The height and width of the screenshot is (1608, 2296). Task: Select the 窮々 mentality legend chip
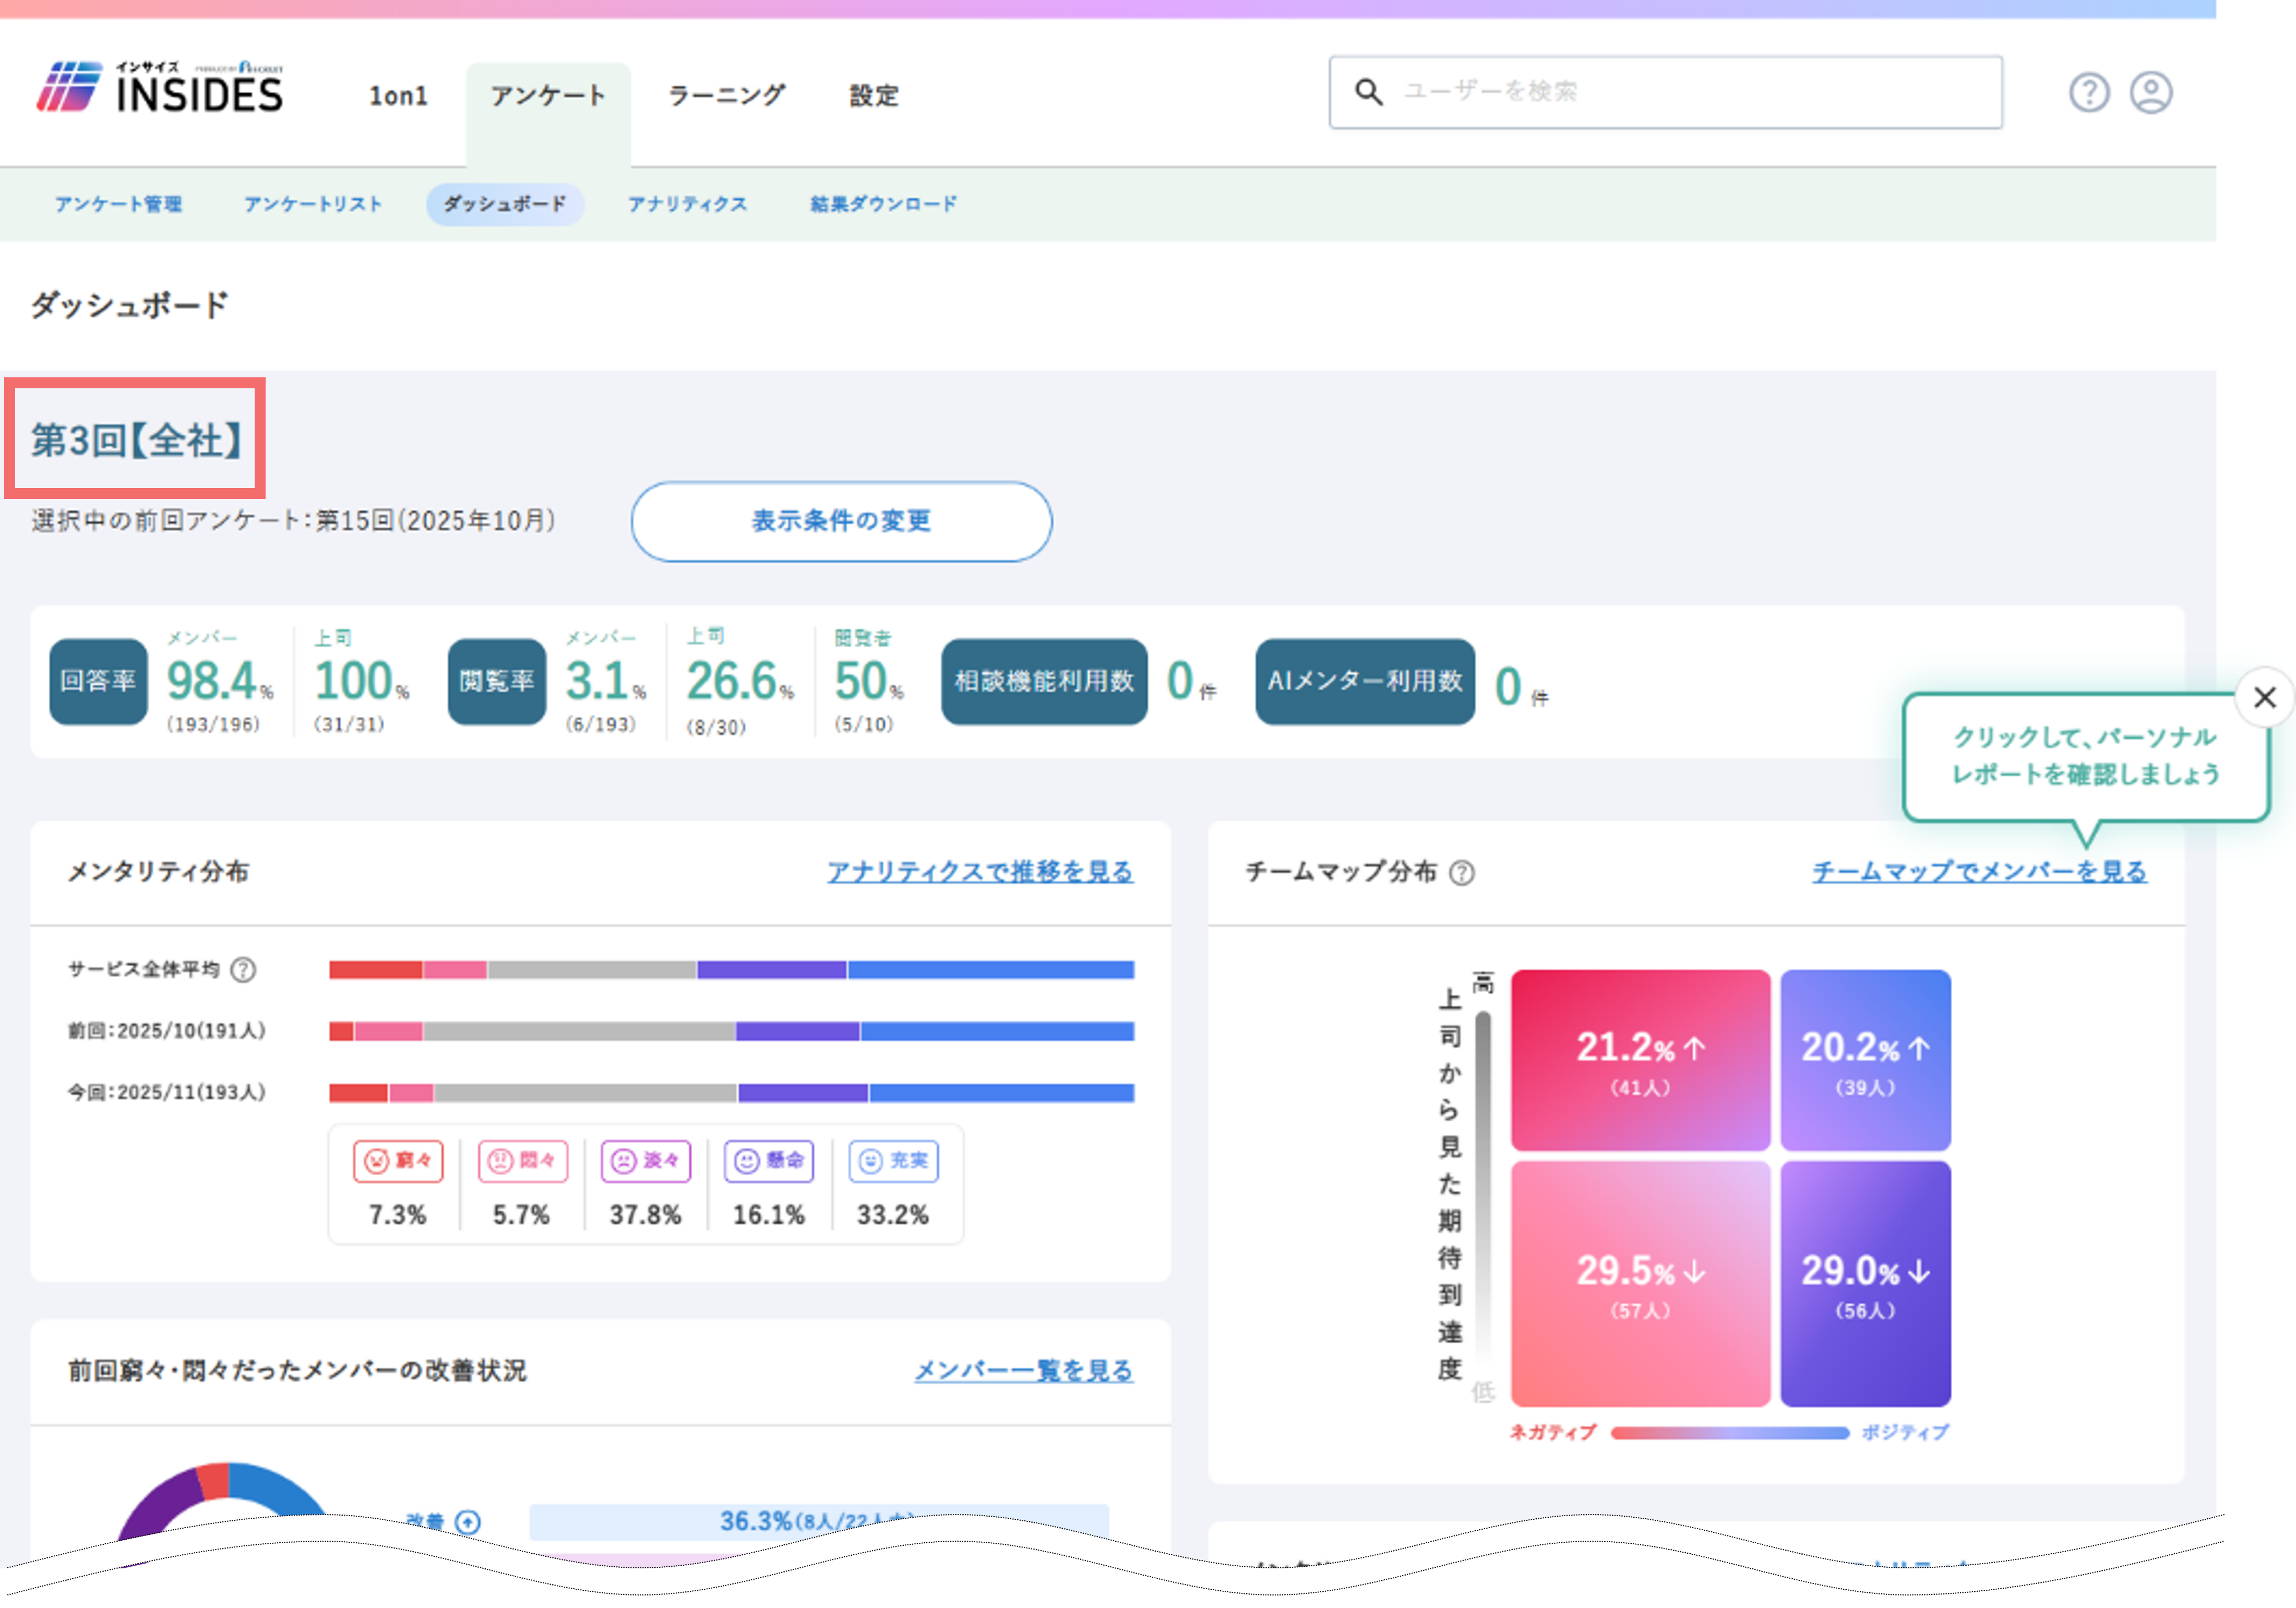[x=398, y=1160]
